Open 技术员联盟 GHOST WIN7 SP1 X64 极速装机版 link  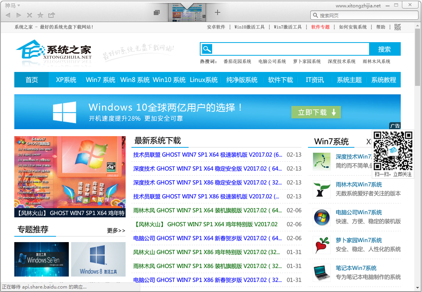(208, 155)
